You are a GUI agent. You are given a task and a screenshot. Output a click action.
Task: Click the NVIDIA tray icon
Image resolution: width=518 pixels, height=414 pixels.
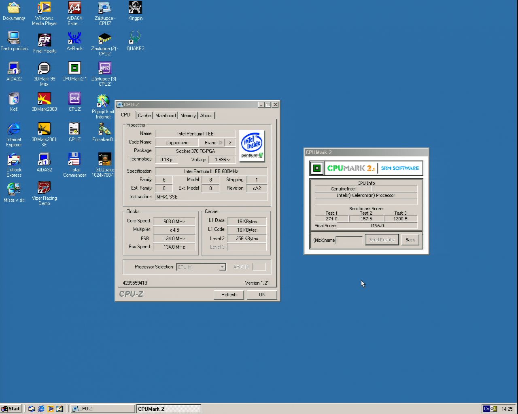(494, 409)
